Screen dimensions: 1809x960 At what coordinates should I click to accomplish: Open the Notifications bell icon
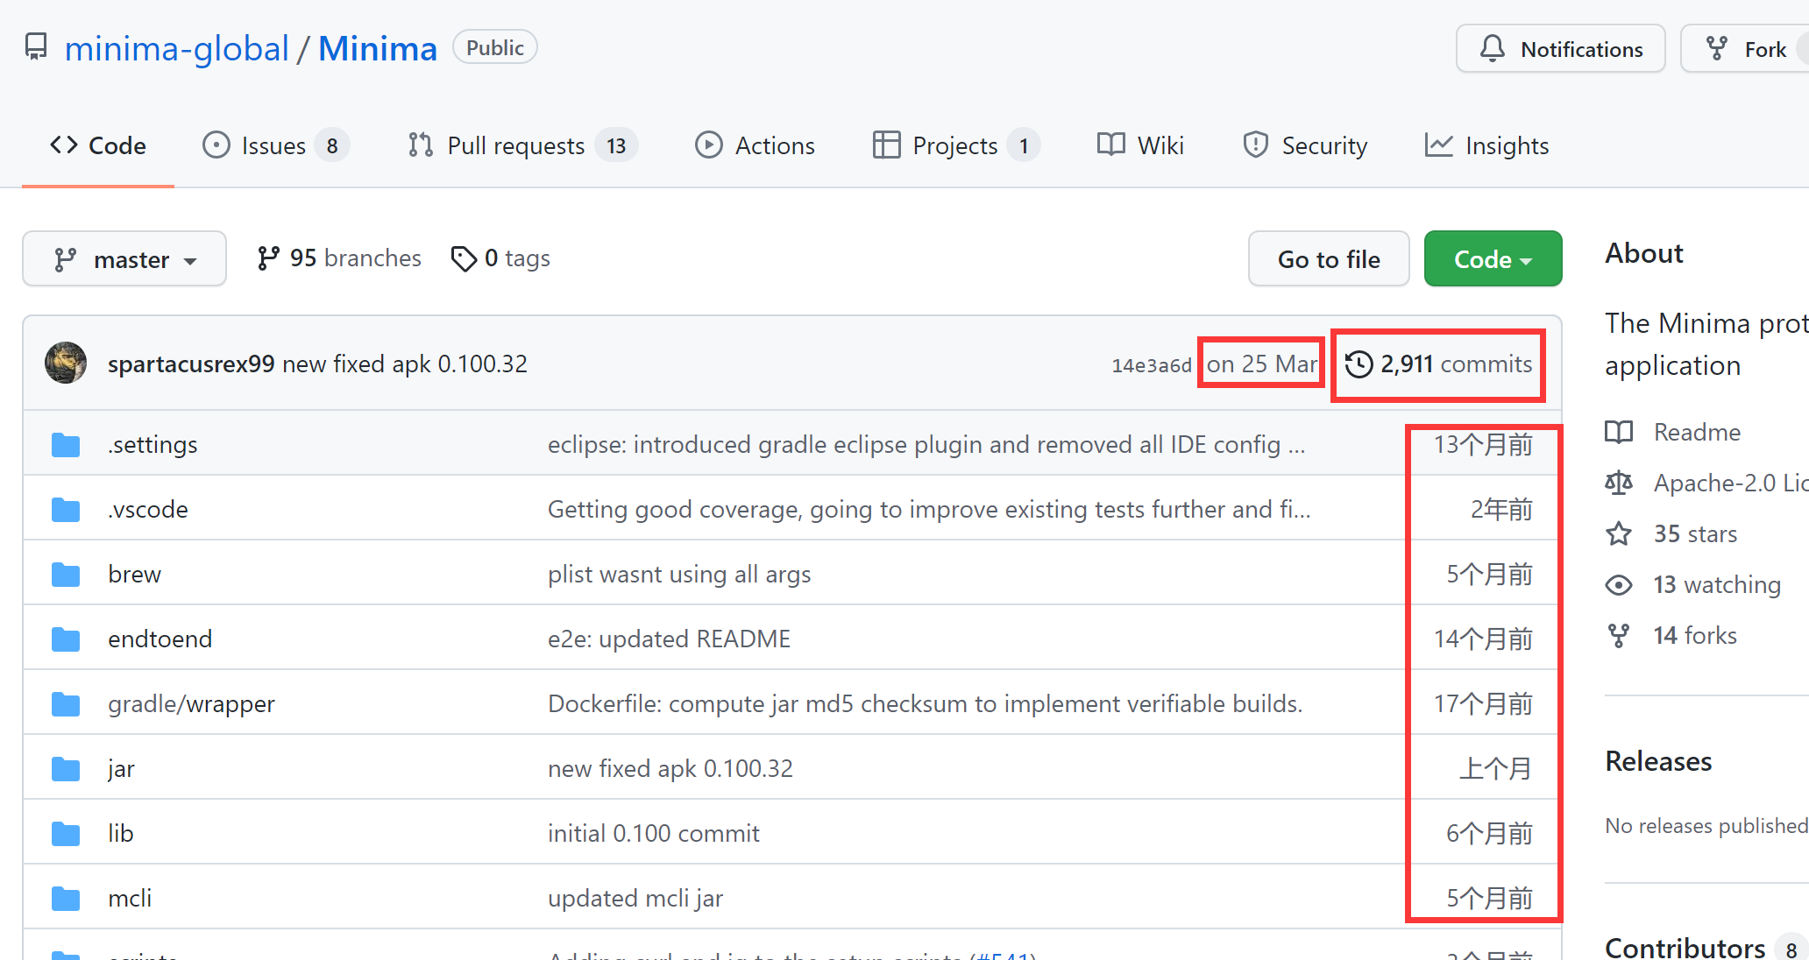click(x=1493, y=48)
